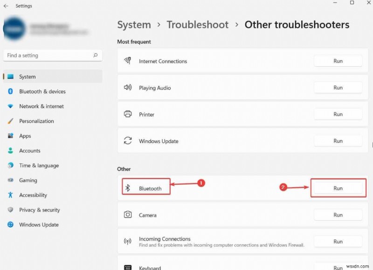The height and width of the screenshot is (270, 373).
Task: Click the back arrow in Settings
Action: pos(6,6)
